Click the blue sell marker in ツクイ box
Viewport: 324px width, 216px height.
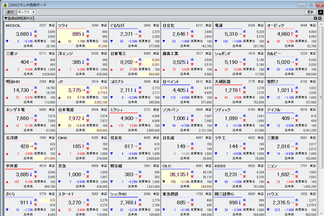88,31
